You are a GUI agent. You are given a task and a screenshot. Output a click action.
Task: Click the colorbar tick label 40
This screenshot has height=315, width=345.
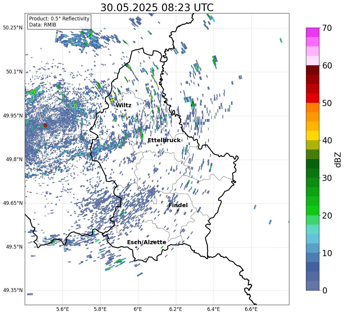[x=327, y=140]
